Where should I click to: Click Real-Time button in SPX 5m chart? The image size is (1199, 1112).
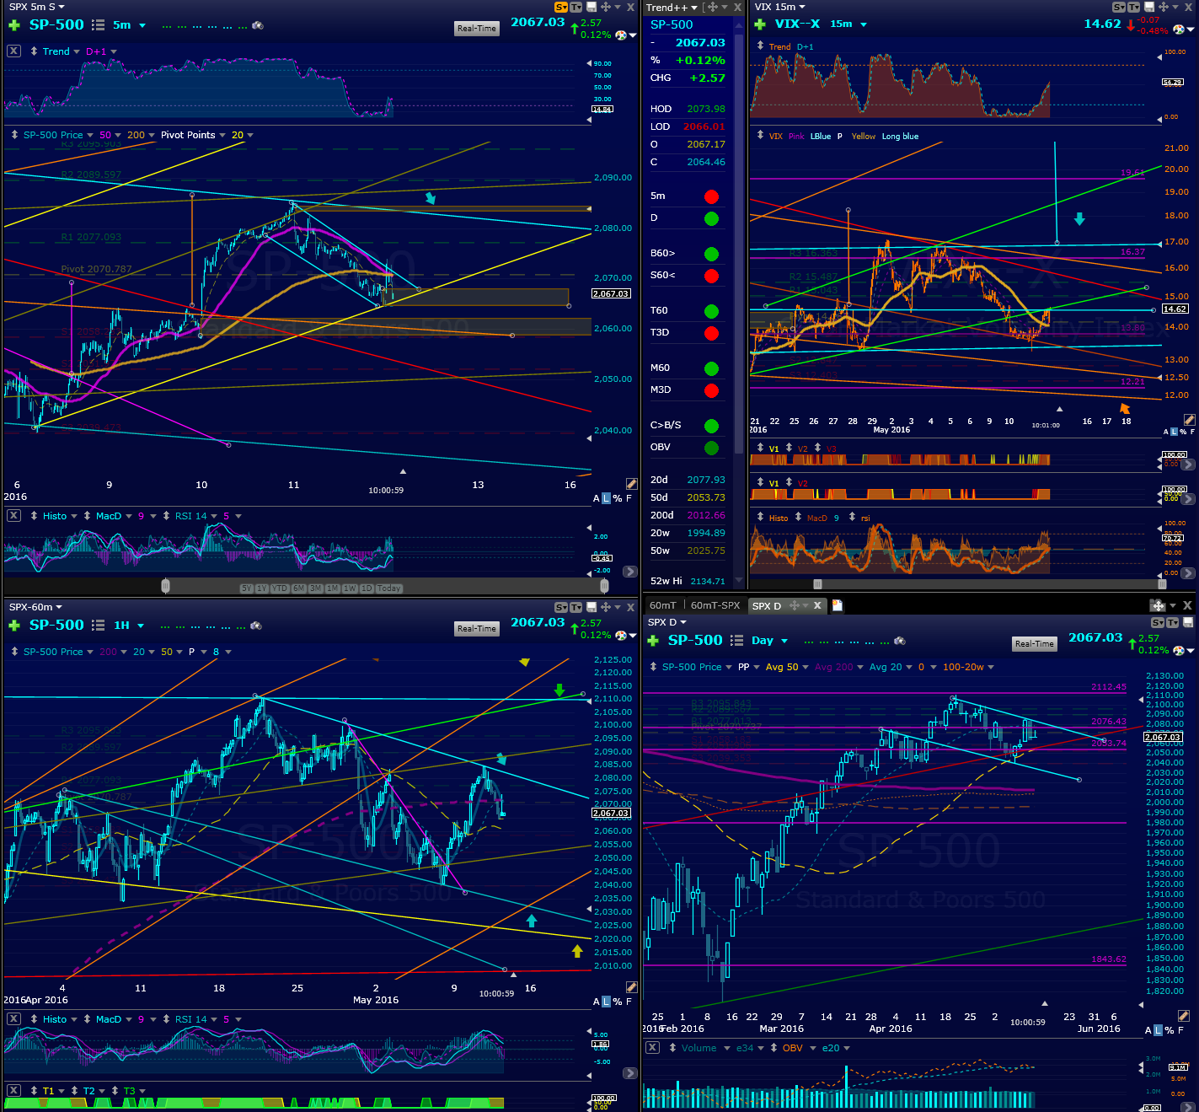pyautogui.click(x=477, y=28)
